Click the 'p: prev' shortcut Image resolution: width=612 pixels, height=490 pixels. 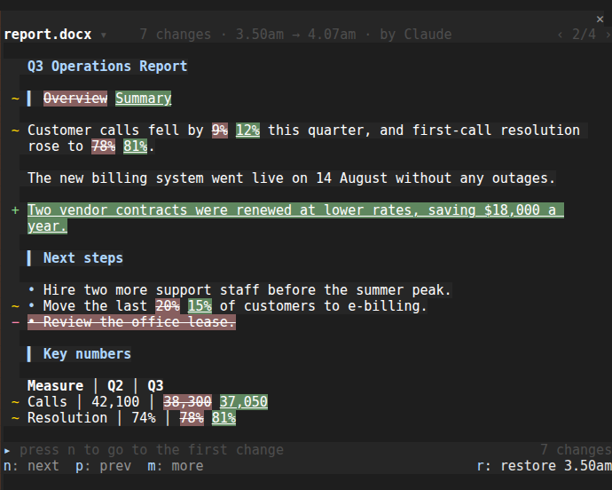(x=104, y=466)
